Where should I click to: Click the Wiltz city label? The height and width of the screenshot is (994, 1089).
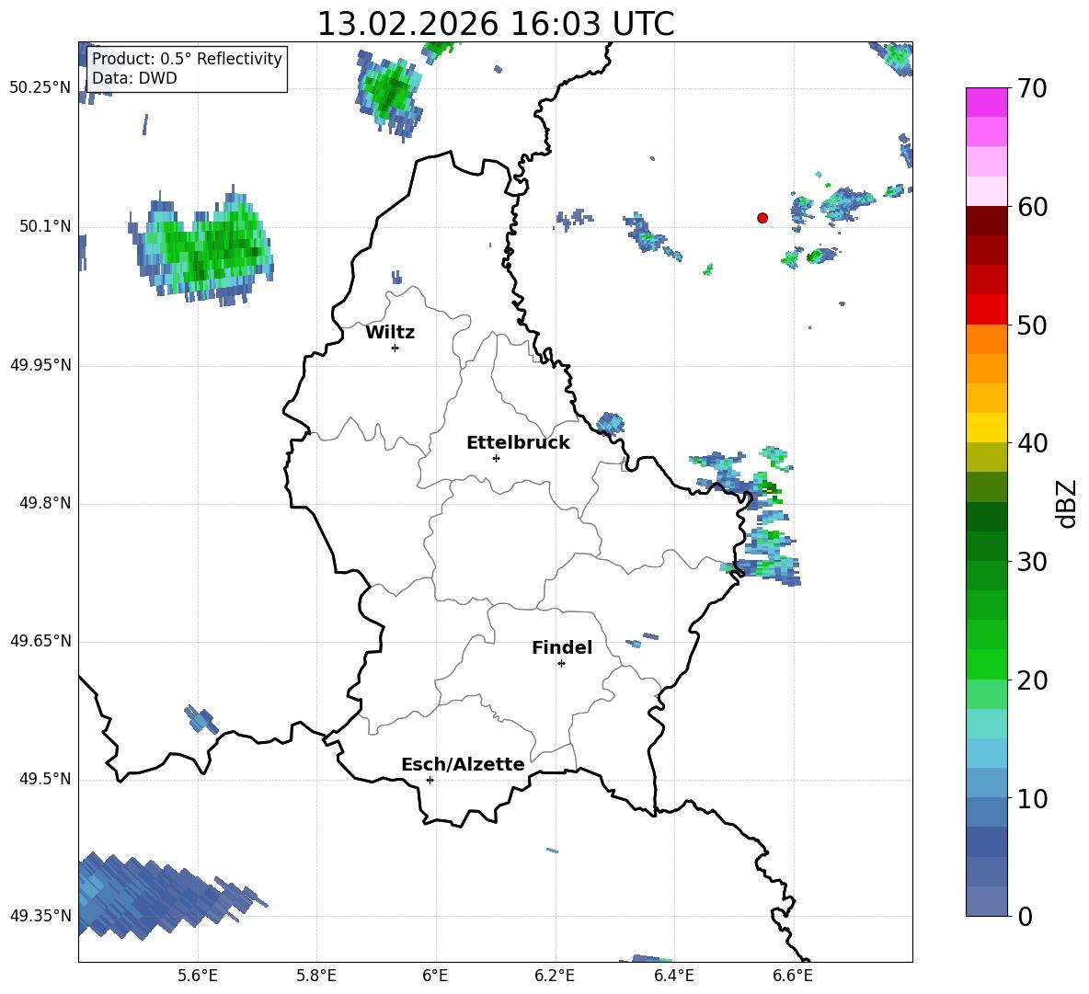tap(390, 333)
